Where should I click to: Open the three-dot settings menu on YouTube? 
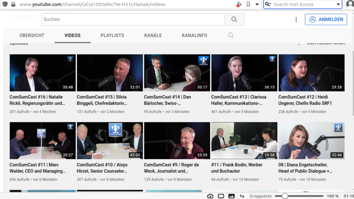[x=296, y=19]
